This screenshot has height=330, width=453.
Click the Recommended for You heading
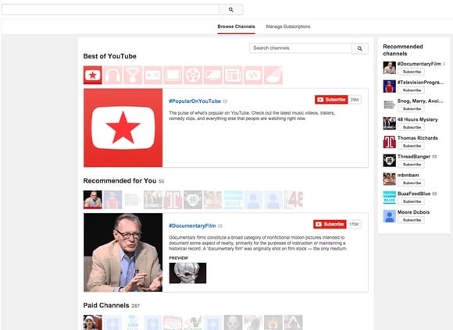click(119, 181)
